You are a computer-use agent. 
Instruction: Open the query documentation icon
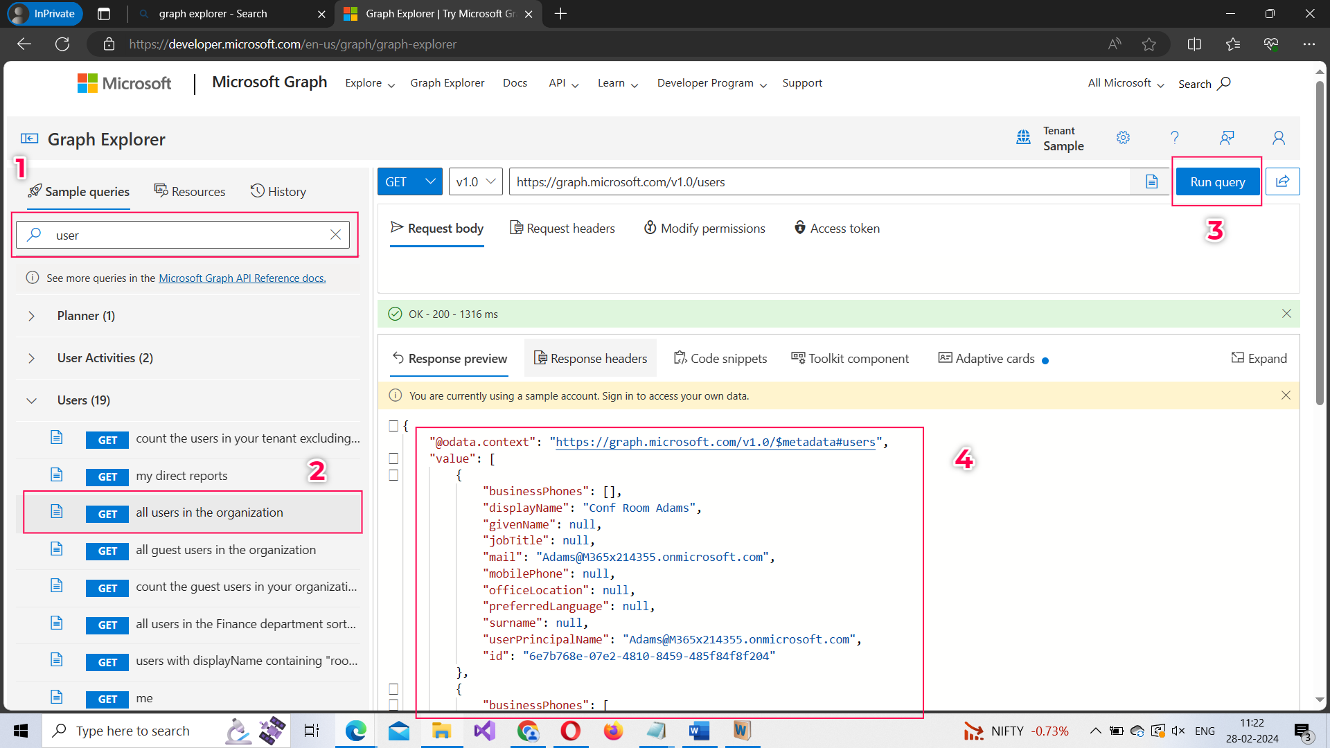coord(1151,181)
